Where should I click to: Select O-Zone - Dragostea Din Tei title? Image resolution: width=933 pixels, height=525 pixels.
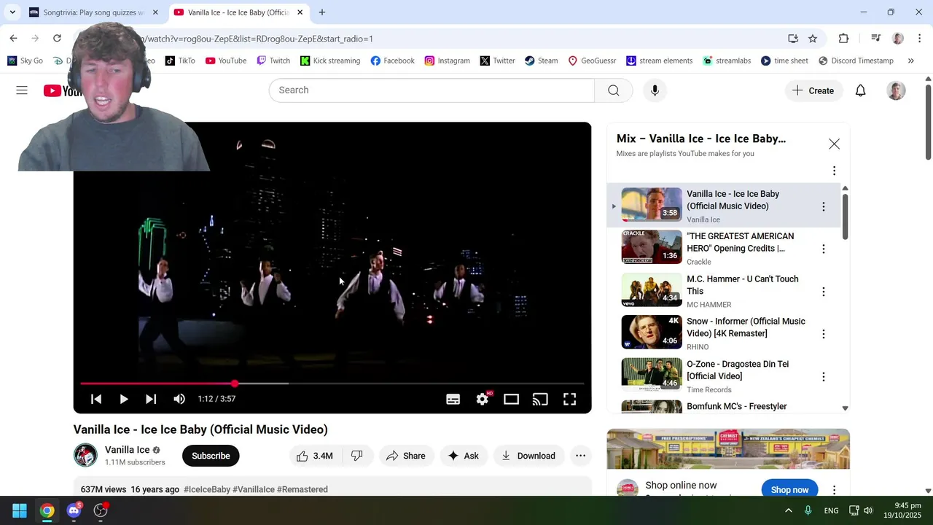738,370
